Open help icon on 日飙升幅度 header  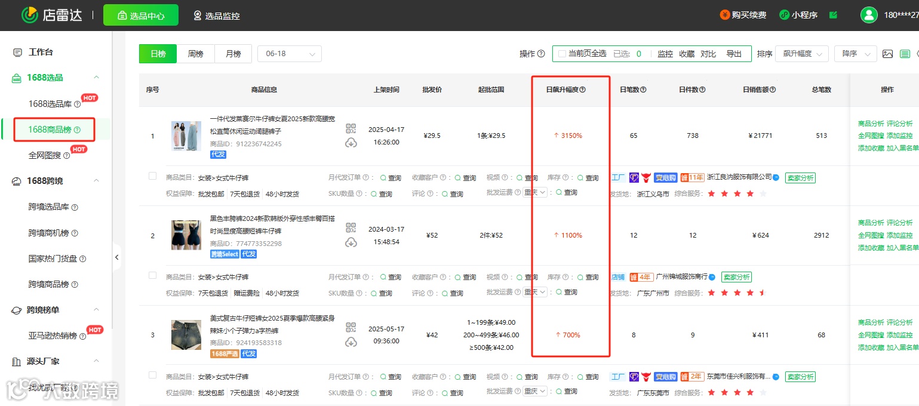583,90
